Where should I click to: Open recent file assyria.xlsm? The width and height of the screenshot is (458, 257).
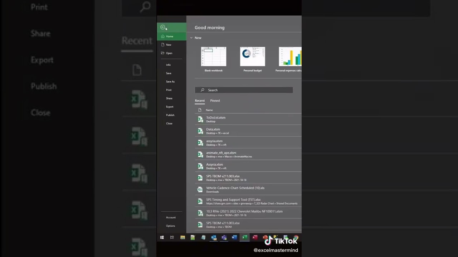tap(248, 143)
